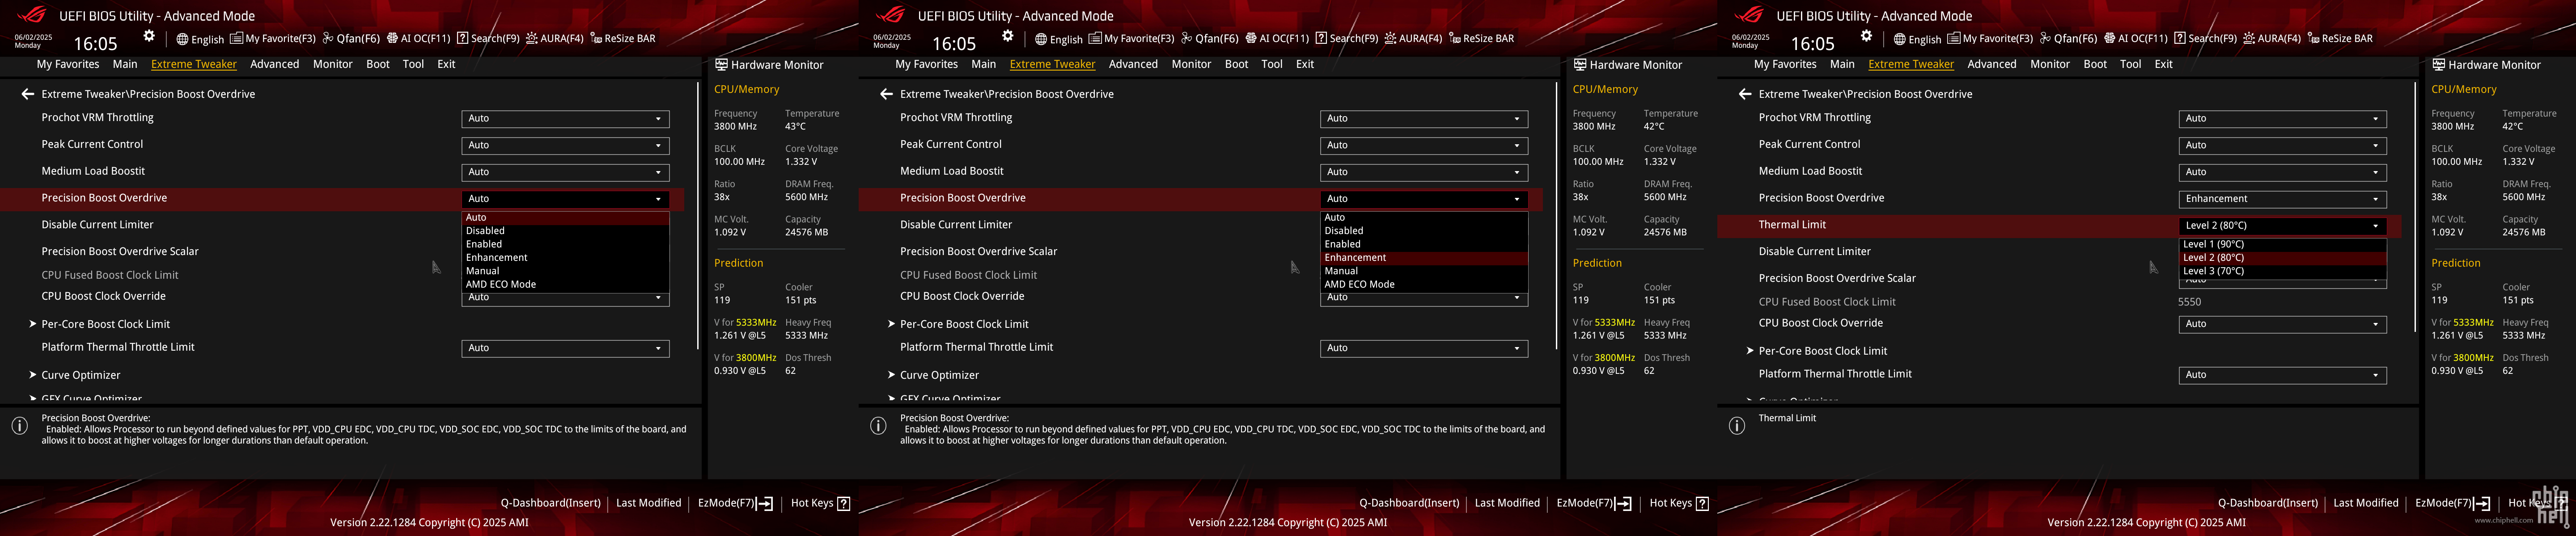
Task: Toggle AURA(F4) in middle BIOS screen
Action: click(x=1413, y=39)
